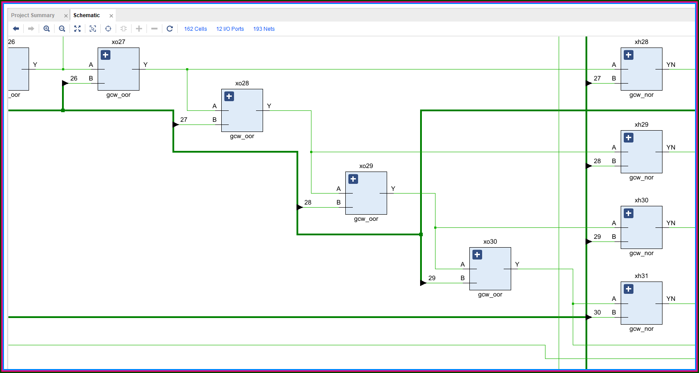Click the regenerate schematic refresh icon
699x373 pixels.
170,29
